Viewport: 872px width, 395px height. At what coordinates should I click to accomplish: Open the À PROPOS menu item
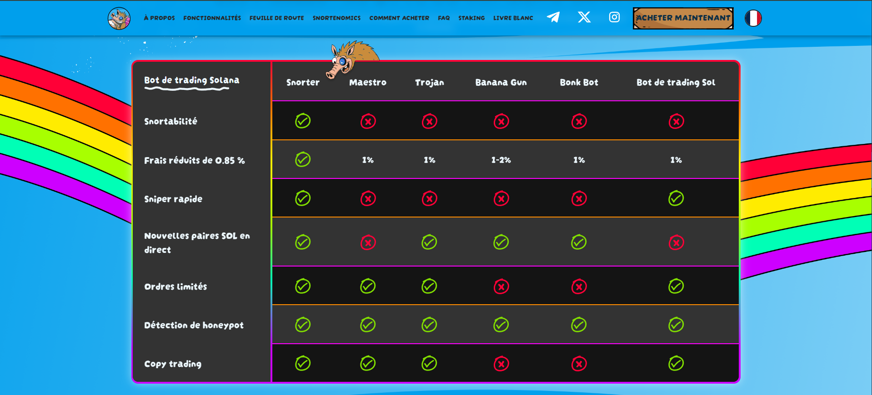[x=159, y=18]
